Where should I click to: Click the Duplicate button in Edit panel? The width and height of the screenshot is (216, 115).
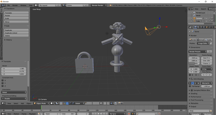[x=16, y=30]
